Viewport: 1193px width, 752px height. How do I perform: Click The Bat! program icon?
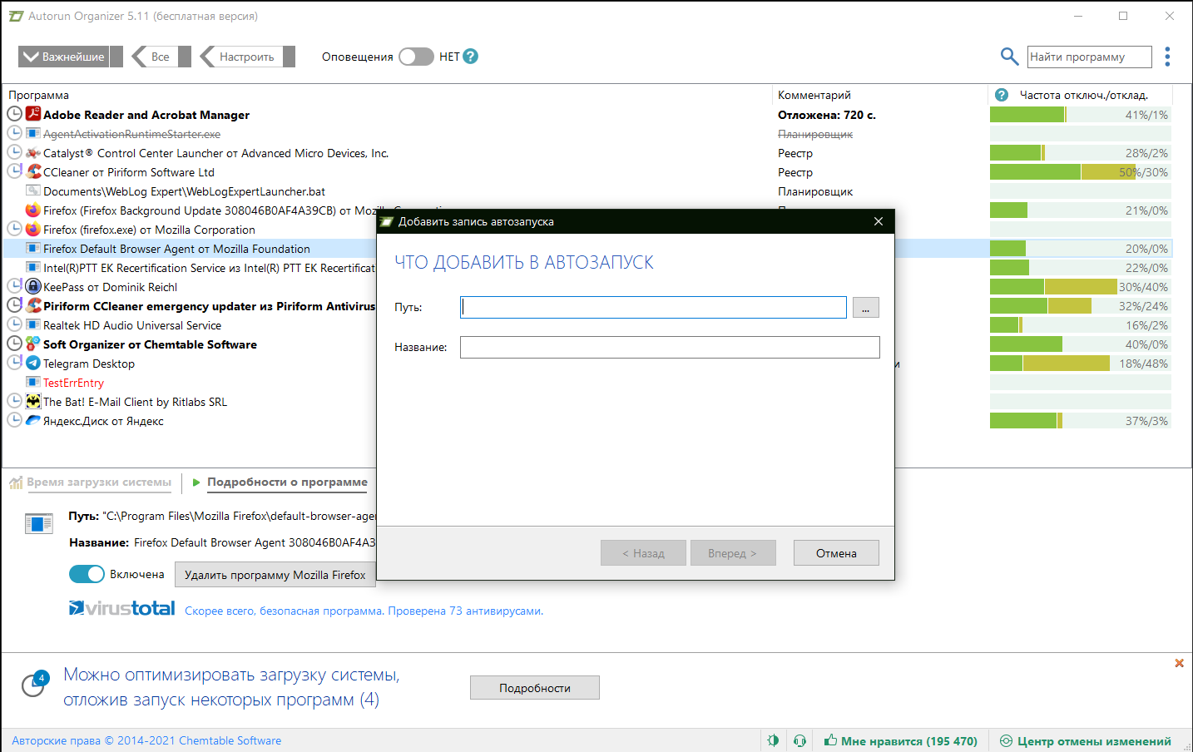click(33, 401)
